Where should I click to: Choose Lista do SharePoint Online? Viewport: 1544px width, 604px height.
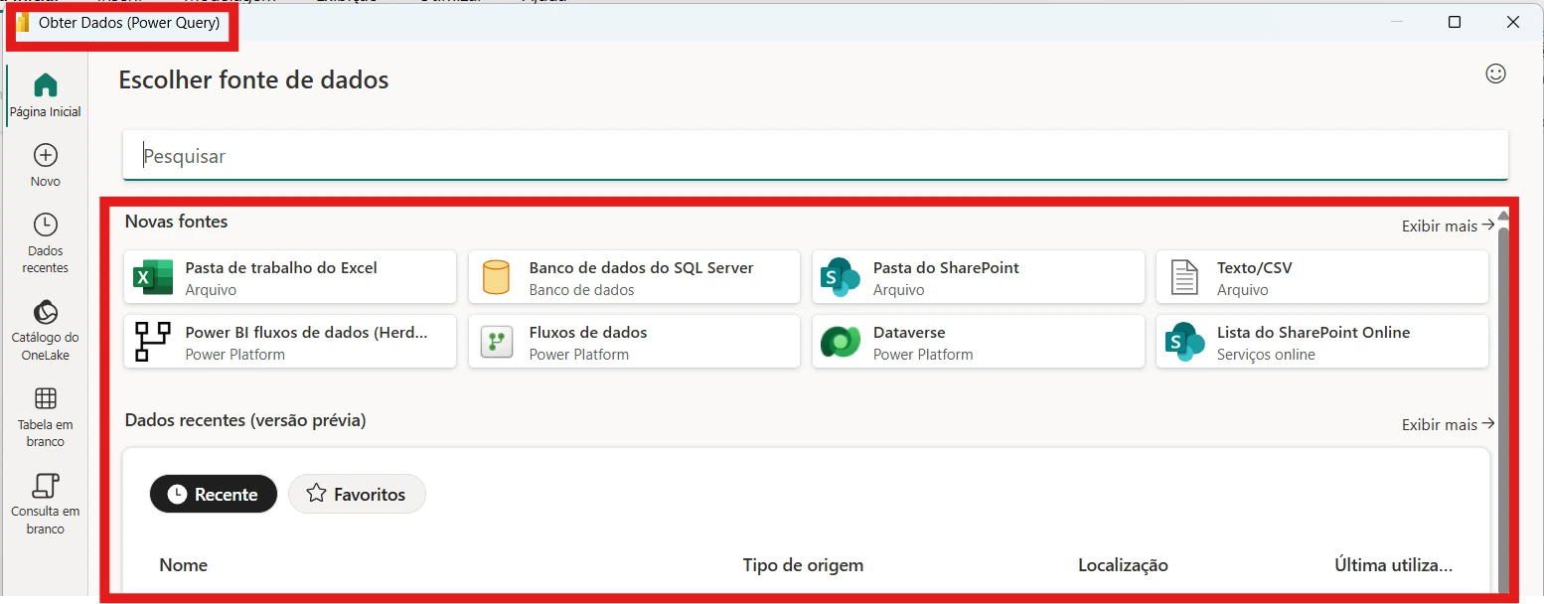pyautogui.click(x=1322, y=342)
